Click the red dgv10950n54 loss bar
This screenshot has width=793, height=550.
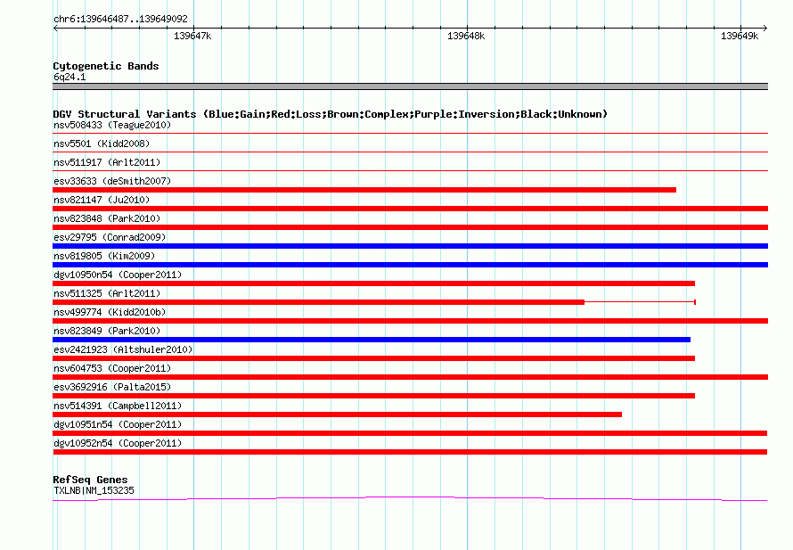[x=373, y=283]
